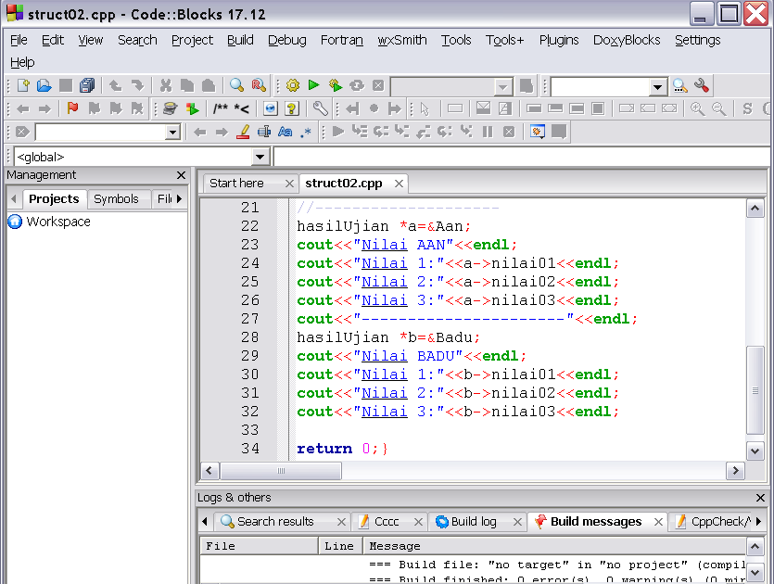Image resolution: width=774 pixels, height=584 pixels.
Task: Toggle Match case in incremental search
Action: click(285, 132)
